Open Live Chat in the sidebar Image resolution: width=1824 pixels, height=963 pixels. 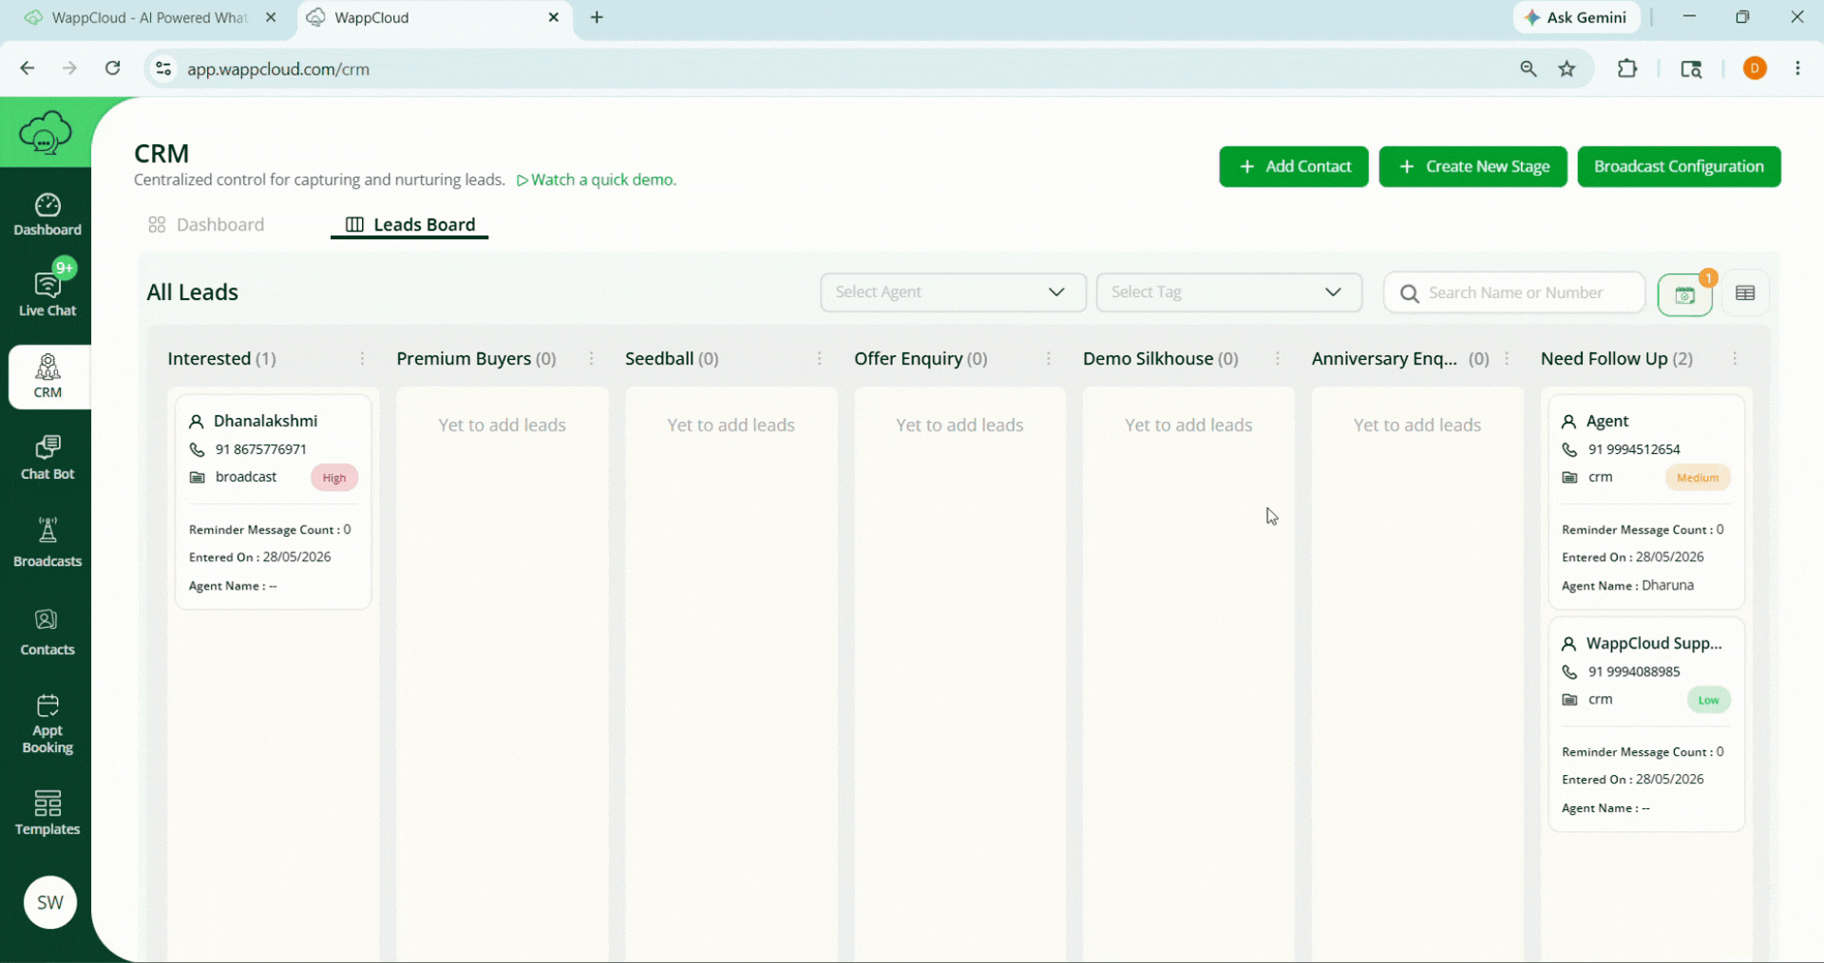(x=47, y=293)
